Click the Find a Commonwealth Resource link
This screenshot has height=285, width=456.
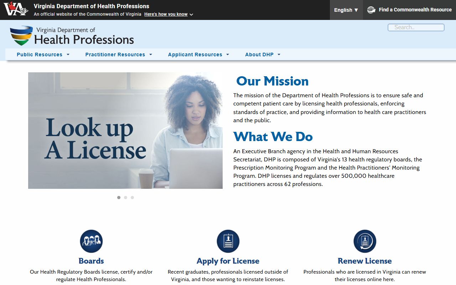415,10
